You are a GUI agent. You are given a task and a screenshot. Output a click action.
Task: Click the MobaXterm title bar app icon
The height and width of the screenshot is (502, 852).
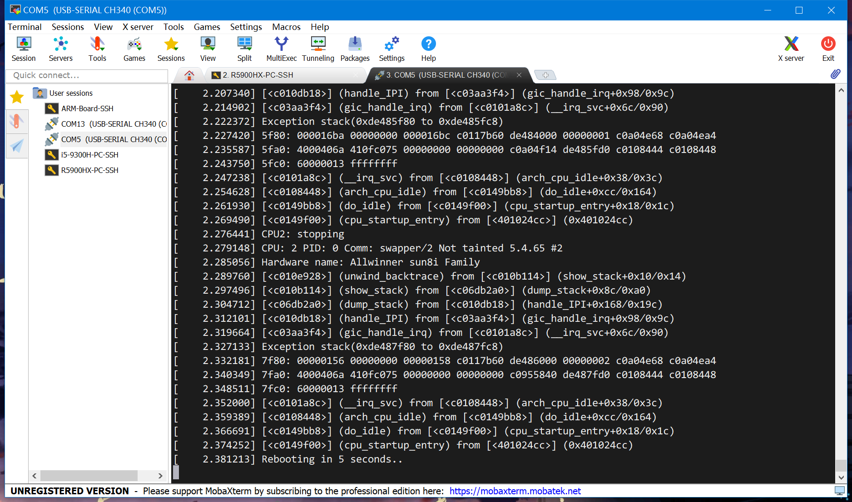(x=15, y=10)
